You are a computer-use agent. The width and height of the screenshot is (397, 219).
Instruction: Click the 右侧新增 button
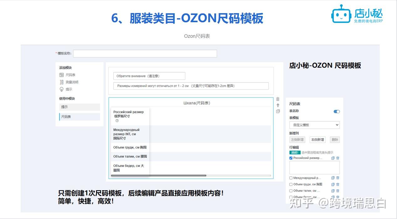click(317, 139)
